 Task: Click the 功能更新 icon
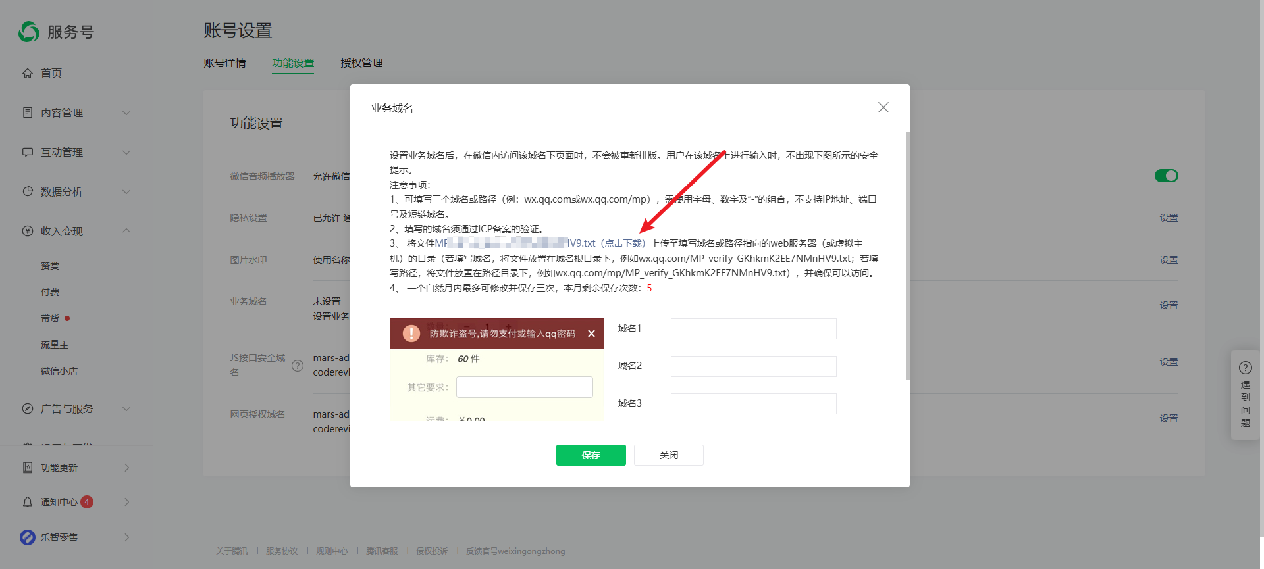28,468
